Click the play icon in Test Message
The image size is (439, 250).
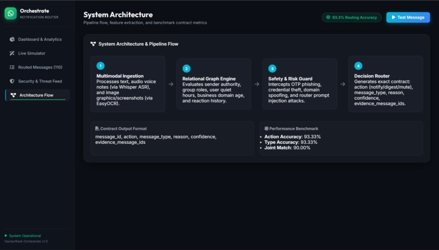click(393, 17)
